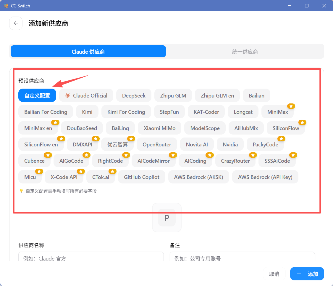Minimize the CC Switch window
Viewport: 333px width, 286px height.
pos(290,6)
